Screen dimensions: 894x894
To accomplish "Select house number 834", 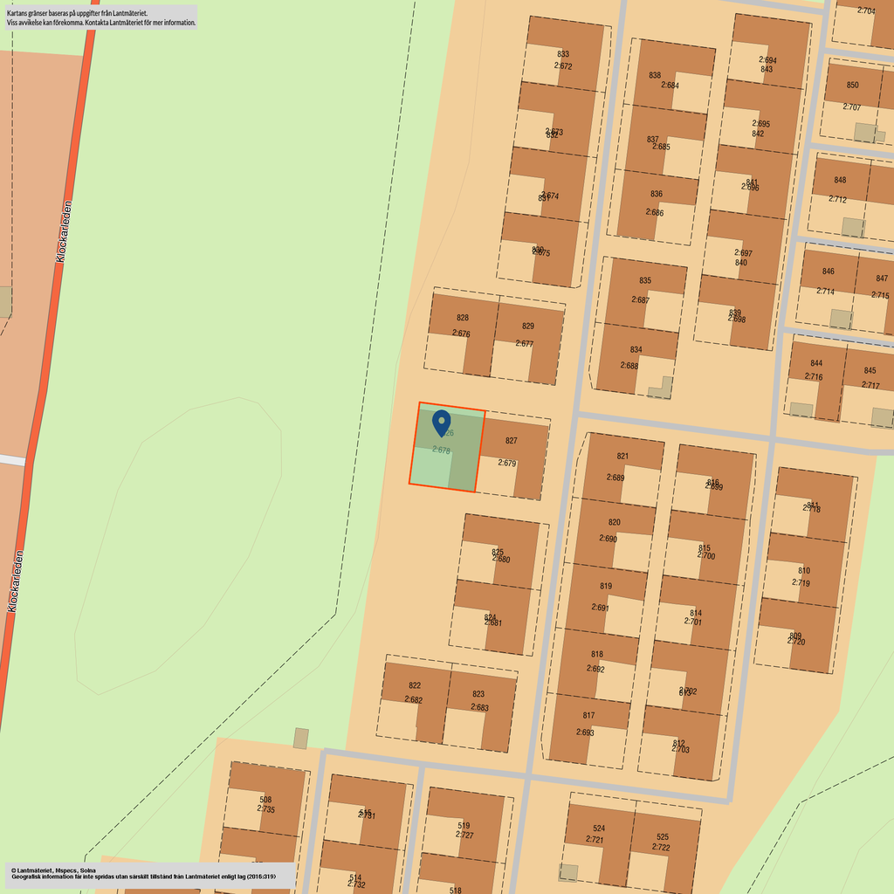I will (x=636, y=349).
